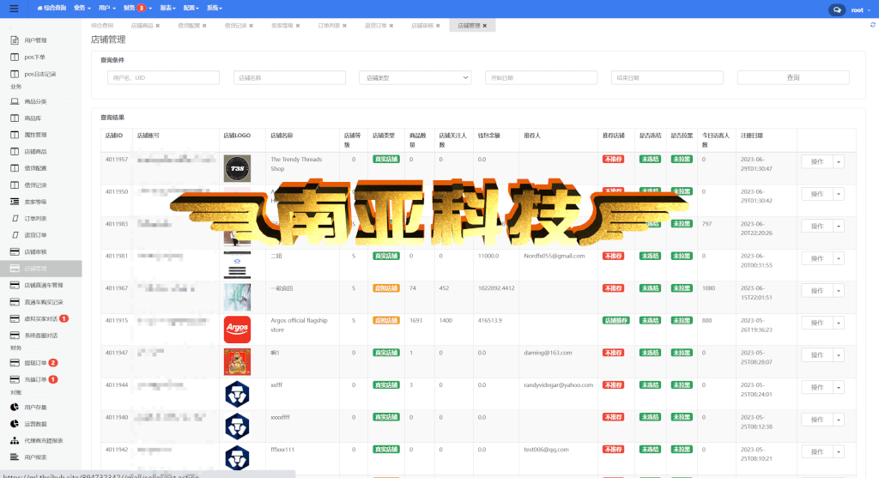879x478 pixels.
Task: Click the 借贷配置 sidebar icon
Action: (x=15, y=168)
